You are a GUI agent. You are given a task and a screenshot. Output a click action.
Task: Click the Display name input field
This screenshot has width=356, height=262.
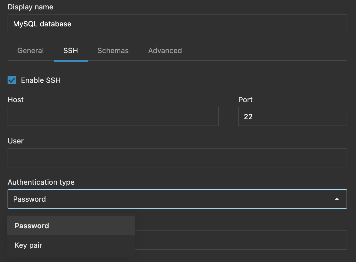pyautogui.click(x=177, y=24)
